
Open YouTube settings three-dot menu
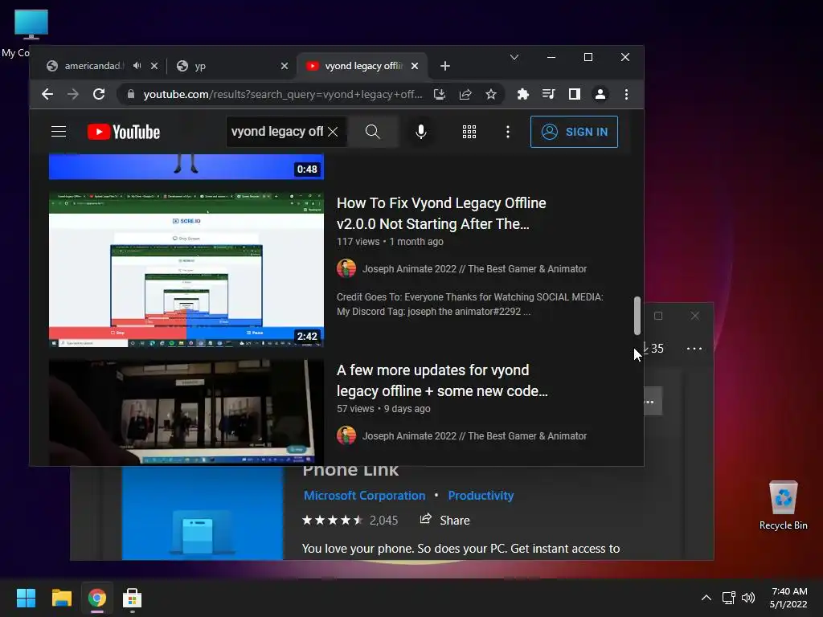tap(508, 132)
